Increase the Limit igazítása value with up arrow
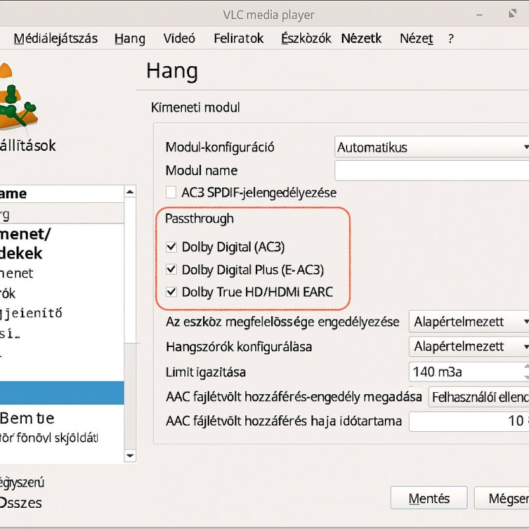The image size is (529, 529). (x=526, y=366)
